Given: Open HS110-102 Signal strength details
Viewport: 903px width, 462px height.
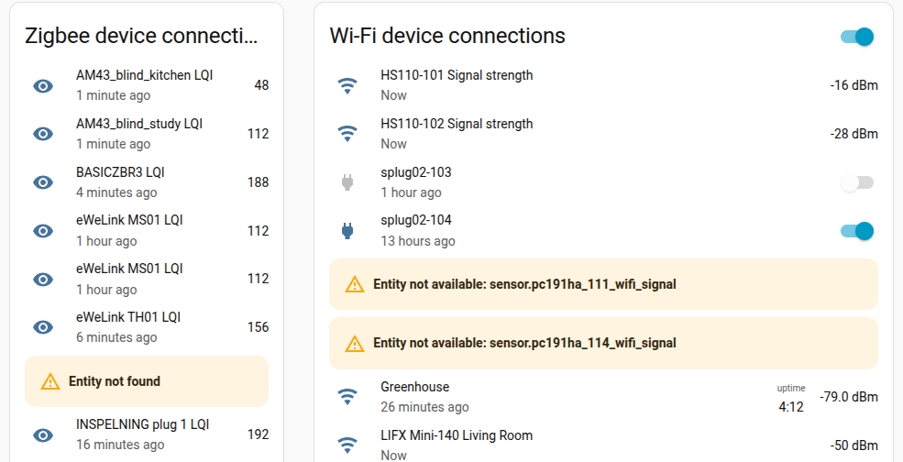Looking at the screenshot, I should [x=457, y=125].
